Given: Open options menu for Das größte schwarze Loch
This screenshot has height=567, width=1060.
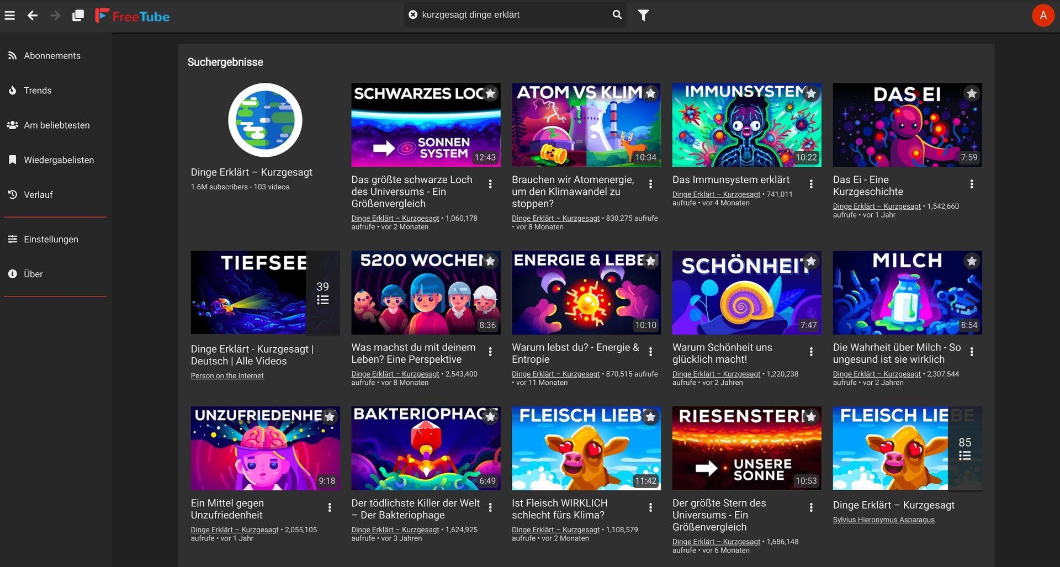Looking at the screenshot, I should pos(490,184).
